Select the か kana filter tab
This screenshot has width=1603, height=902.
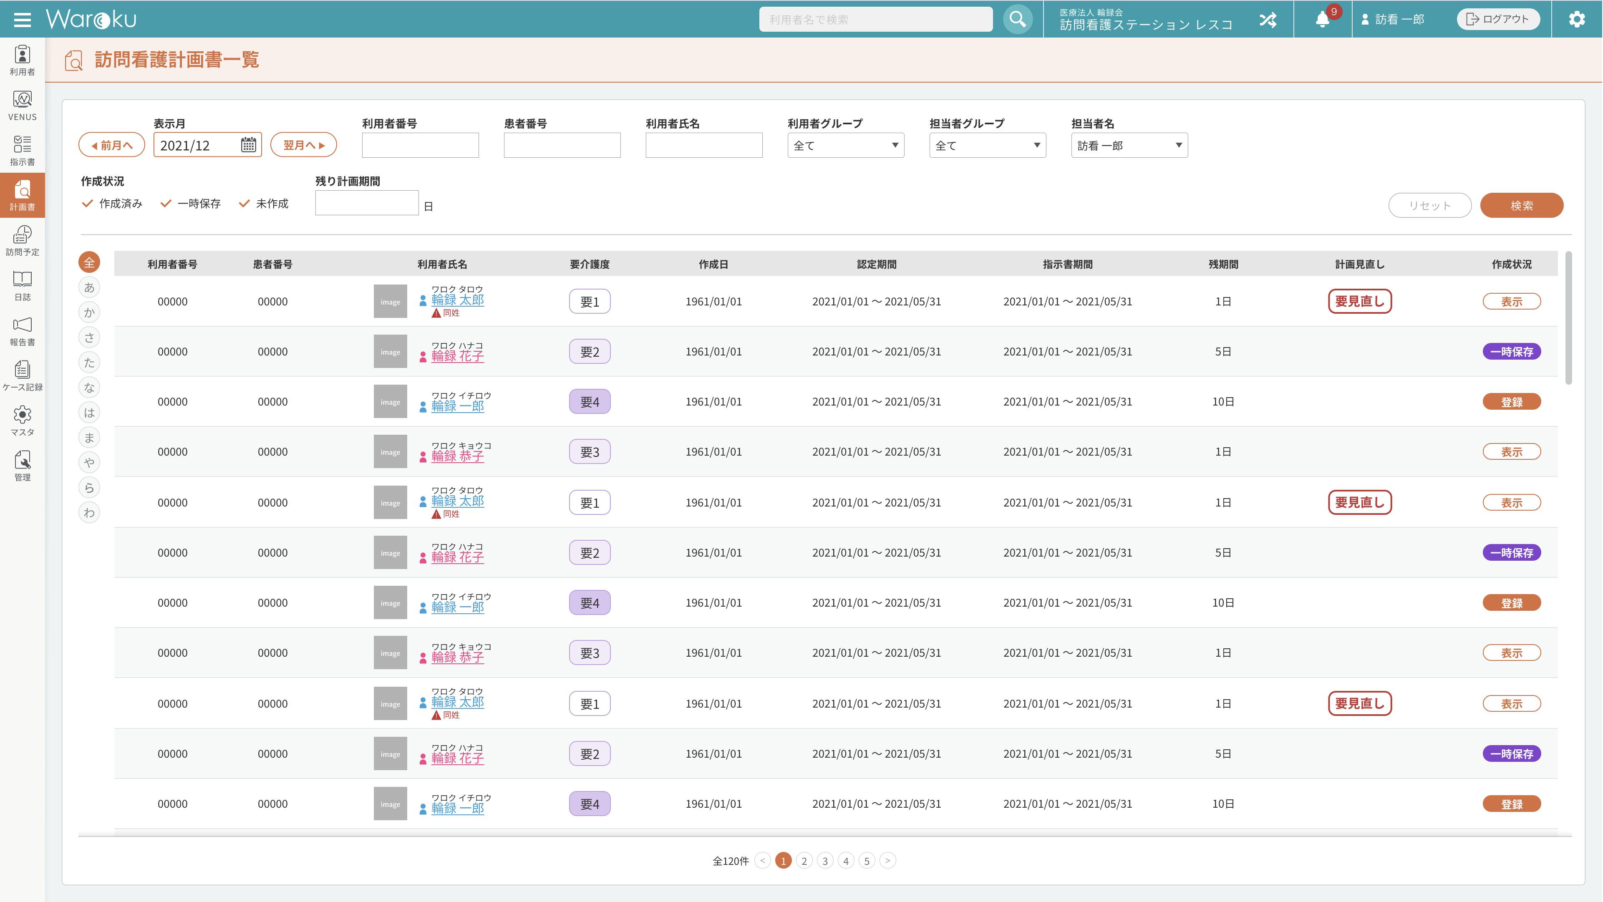(89, 312)
